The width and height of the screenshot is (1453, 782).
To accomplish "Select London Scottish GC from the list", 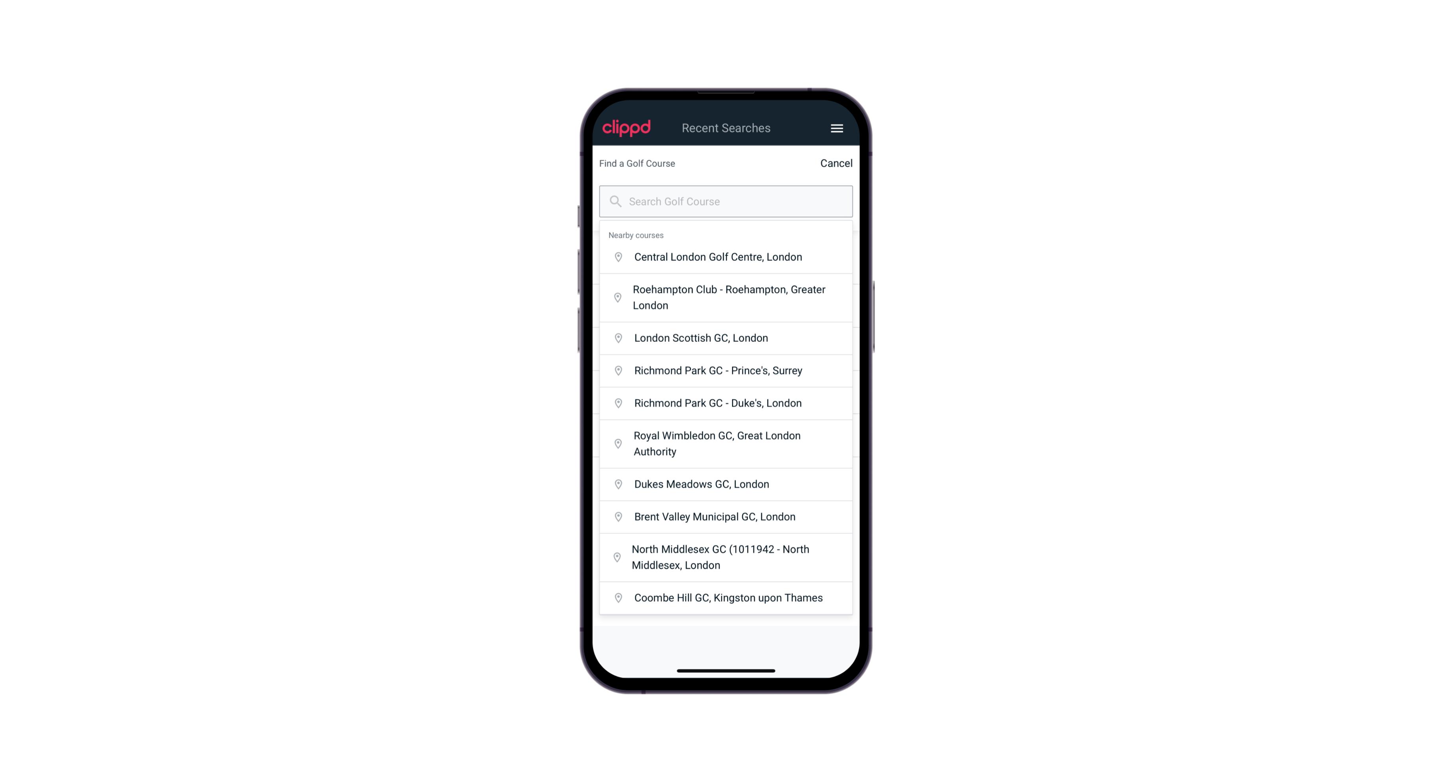I will 726,338.
